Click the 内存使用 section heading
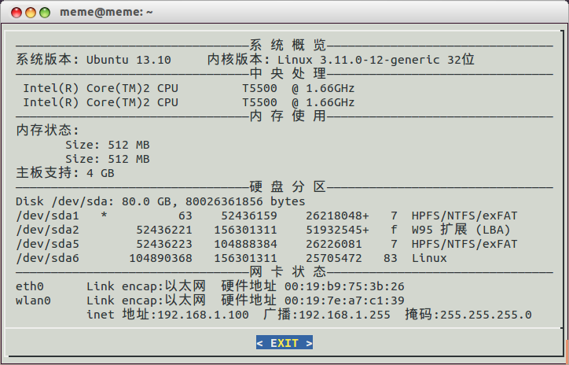 tap(288, 116)
